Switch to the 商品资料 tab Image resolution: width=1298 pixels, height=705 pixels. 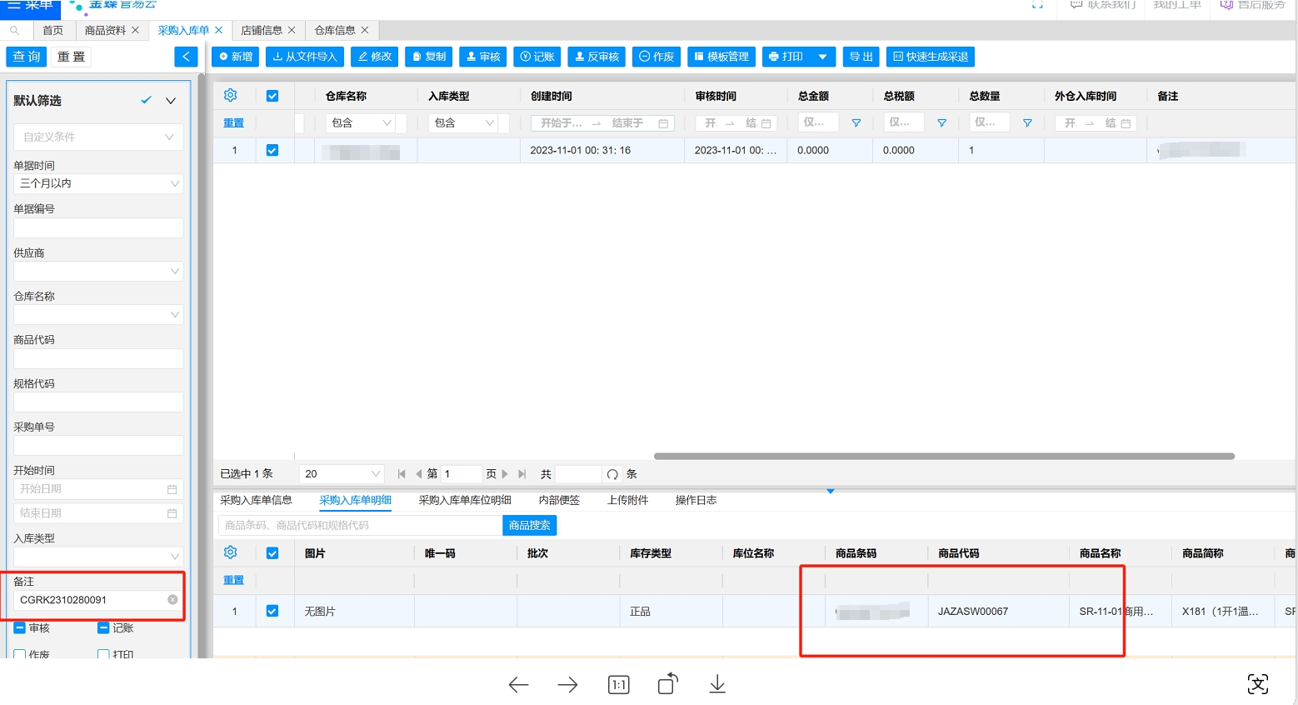point(105,30)
